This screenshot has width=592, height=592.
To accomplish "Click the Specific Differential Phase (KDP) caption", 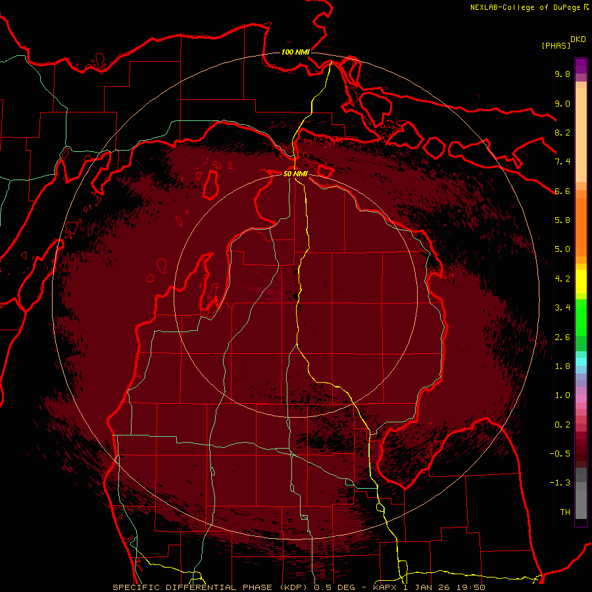I will tap(209, 587).
